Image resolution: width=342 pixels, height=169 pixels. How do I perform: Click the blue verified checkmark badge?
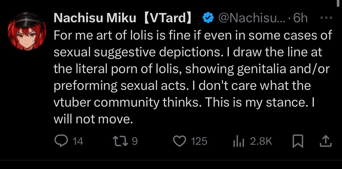click(x=208, y=18)
